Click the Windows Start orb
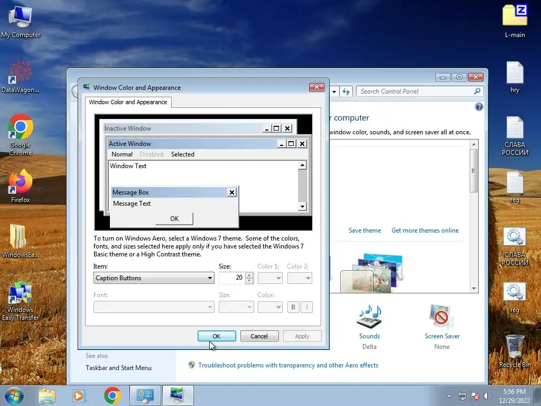The height and width of the screenshot is (406, 541). (x=14, y=395)
